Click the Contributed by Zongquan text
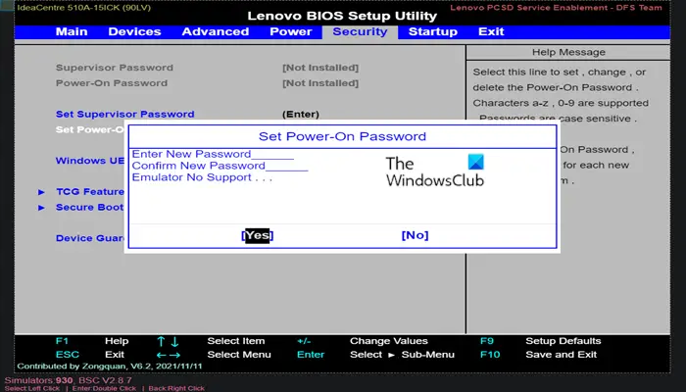The height and width of the screenshot is (392, 686). (x=110, y=367)
